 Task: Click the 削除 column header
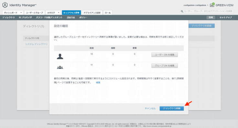pyautogui.click(x=113, y=48)
